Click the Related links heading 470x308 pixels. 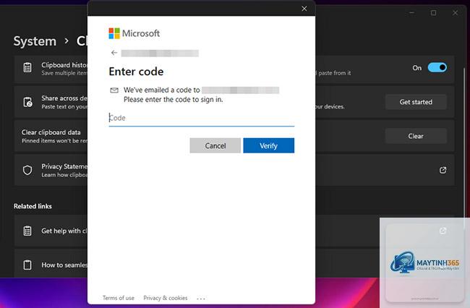(33, 206)
